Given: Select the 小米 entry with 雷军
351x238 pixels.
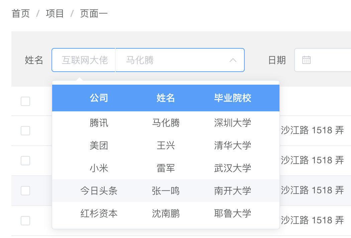Looking at the screenshot, I should pyautogui.click(x=165, y=168).
